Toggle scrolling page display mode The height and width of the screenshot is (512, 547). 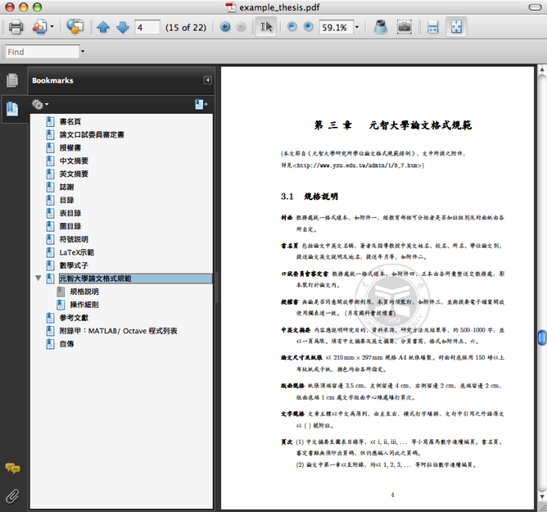pyautogui.click(x=433, y=28)
